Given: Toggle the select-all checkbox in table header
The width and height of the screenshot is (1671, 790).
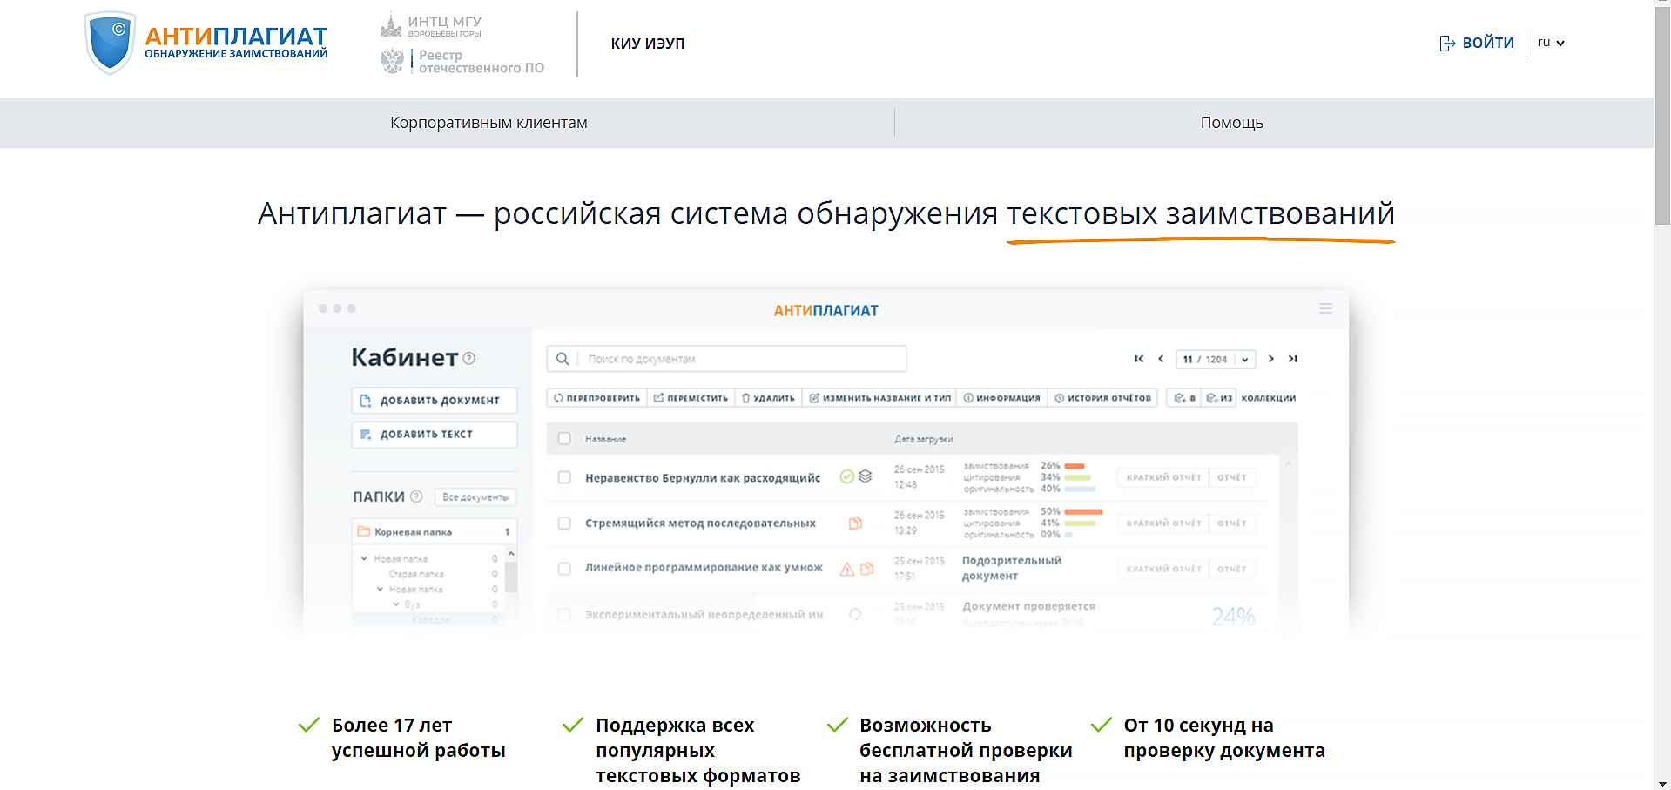Looking at the screenshot, I should [564, 439].
